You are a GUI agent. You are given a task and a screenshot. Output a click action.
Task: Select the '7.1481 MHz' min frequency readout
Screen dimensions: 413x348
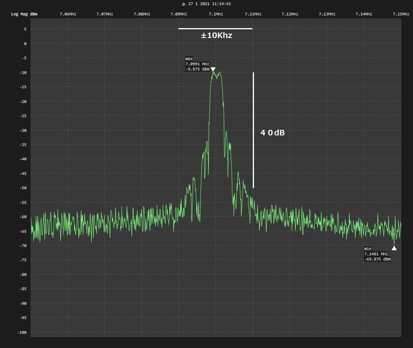click(376, 254)
